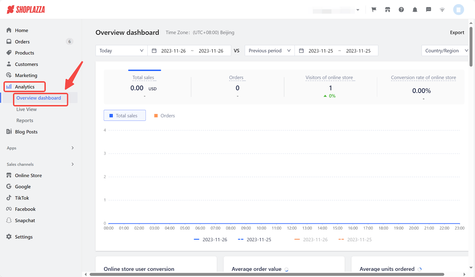
Task: Open Customers in sidebar
Action: coord(26,64)
